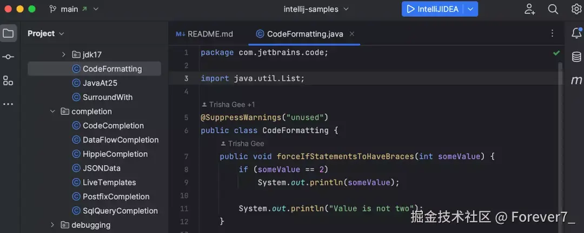Open the Maven tool window icon
Viewport: 584px width, 233px height.
tap(576, 80)
